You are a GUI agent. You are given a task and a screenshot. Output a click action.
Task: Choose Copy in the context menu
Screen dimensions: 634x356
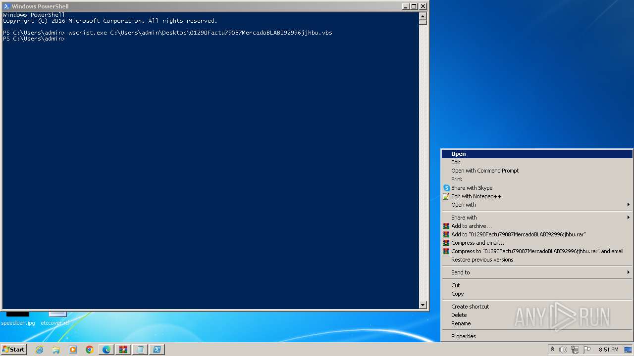[537, 294]
